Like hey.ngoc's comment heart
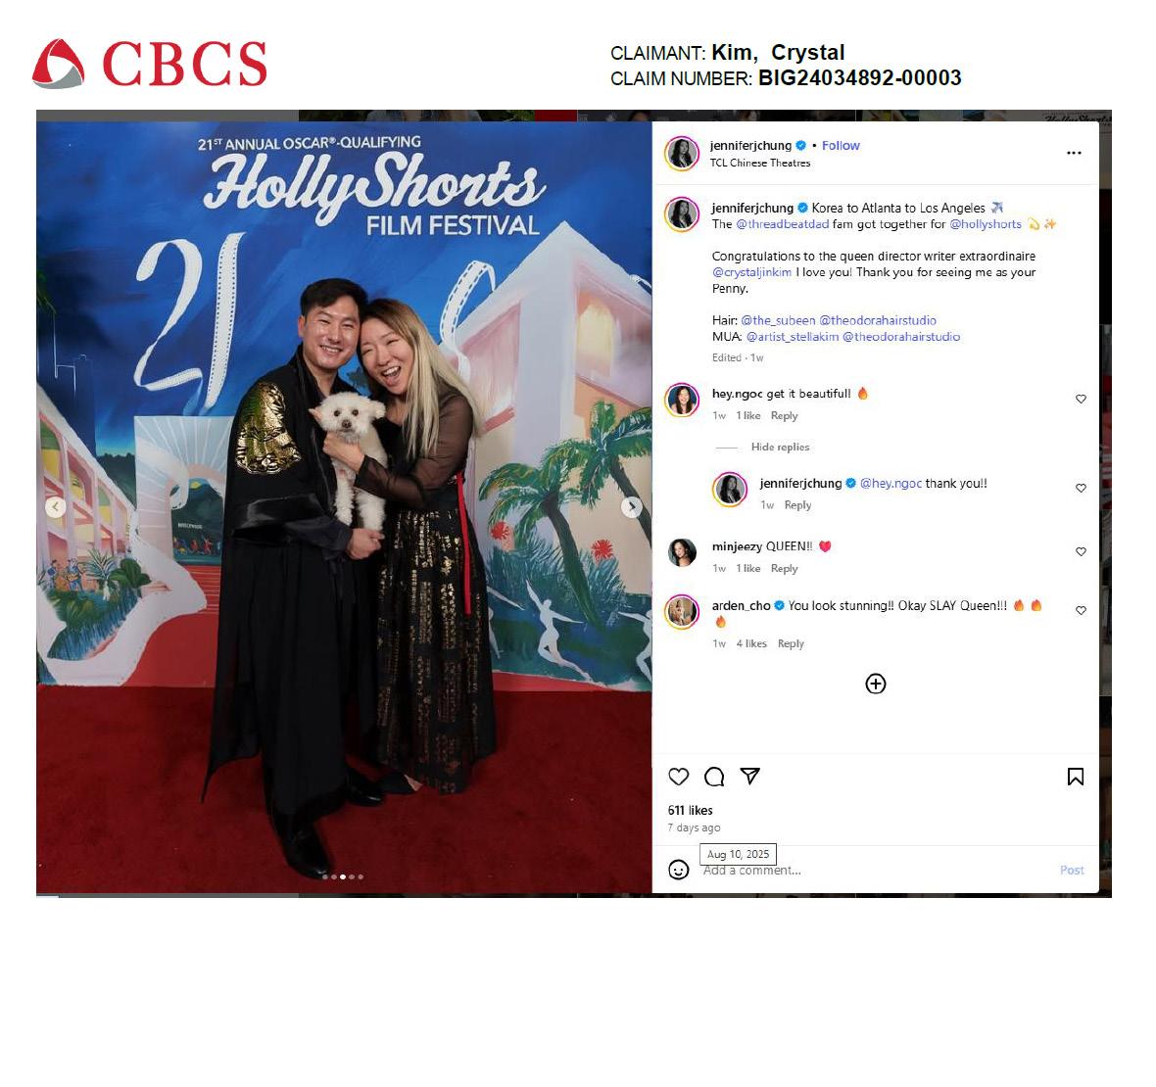 point(1081,399)
